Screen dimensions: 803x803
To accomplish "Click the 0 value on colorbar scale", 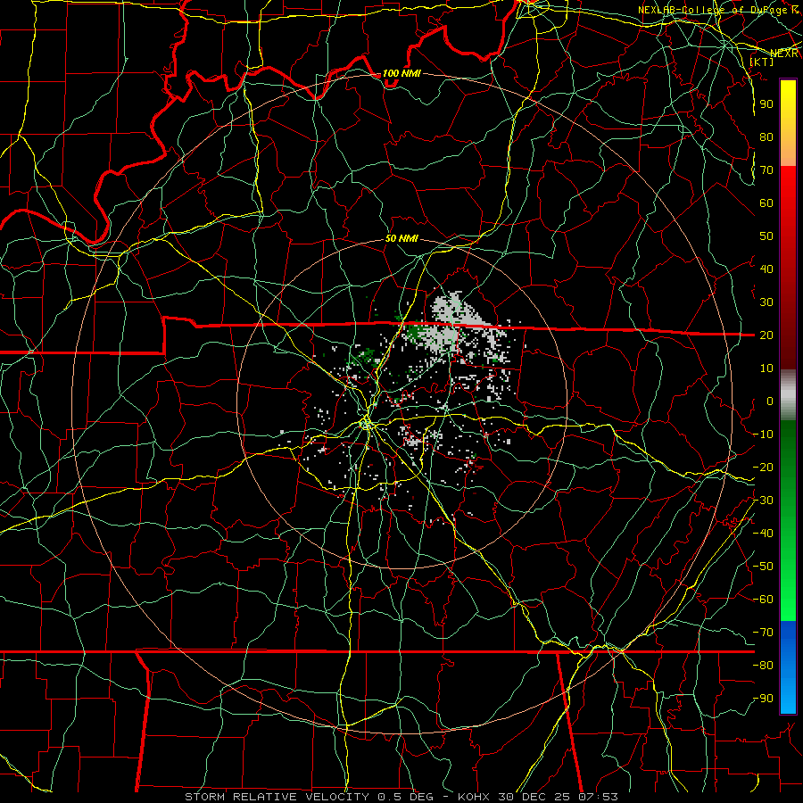I will point(770,401).
